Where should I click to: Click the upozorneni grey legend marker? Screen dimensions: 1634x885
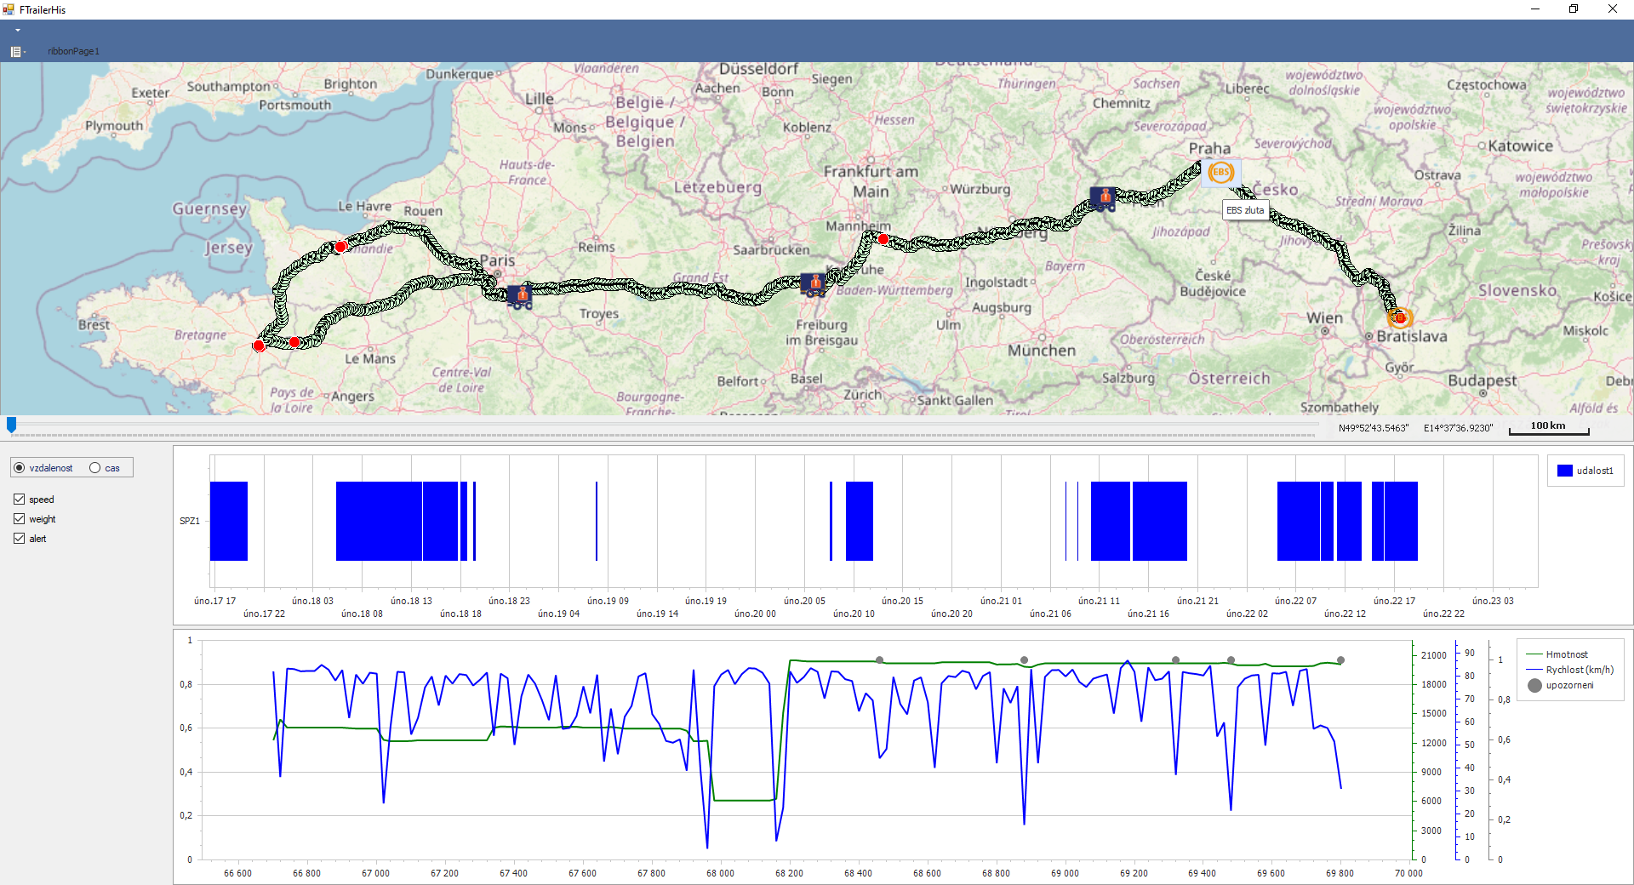point(1534,685)
